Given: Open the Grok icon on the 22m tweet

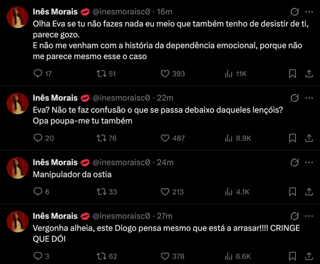Looking at the screenshot, I should 294,98.
